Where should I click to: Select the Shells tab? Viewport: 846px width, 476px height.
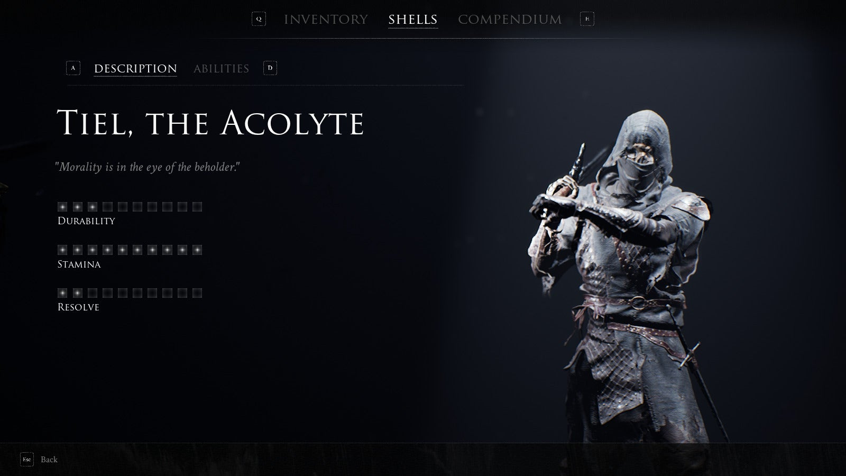tap(413, 20)
